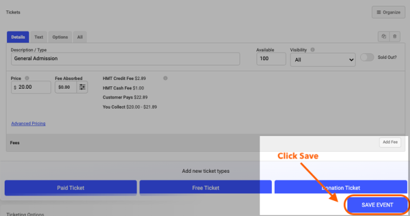Click the Add new ticket types text
410x216 pixels.
tap(206, 171)
